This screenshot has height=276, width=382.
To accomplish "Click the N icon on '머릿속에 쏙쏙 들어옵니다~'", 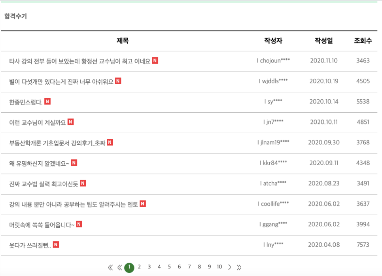I will 79,225.
